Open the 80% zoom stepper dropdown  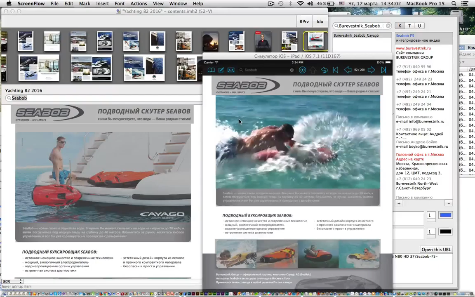pyautogui.click(x=21, y=281)
